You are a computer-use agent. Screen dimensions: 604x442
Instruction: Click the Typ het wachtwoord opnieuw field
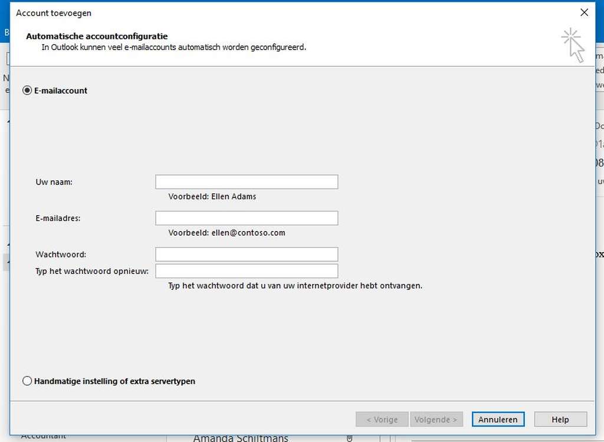coord(246,271)
